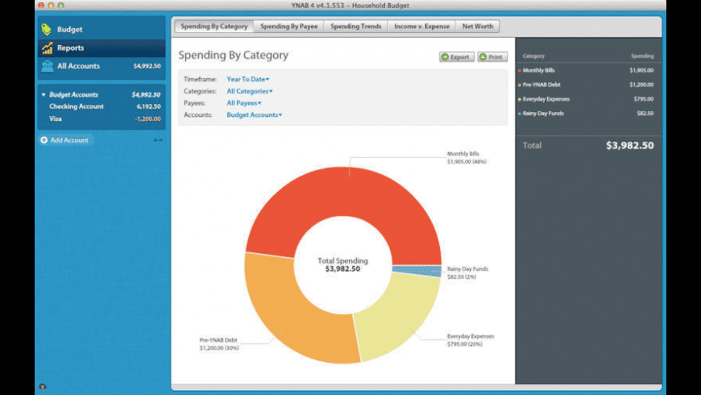Click the plus icon beside Add Account
The width and height of the screenshot is (701, 395).
(44, 140)
